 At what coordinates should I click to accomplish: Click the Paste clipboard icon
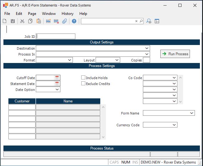(x=39, y=21)
